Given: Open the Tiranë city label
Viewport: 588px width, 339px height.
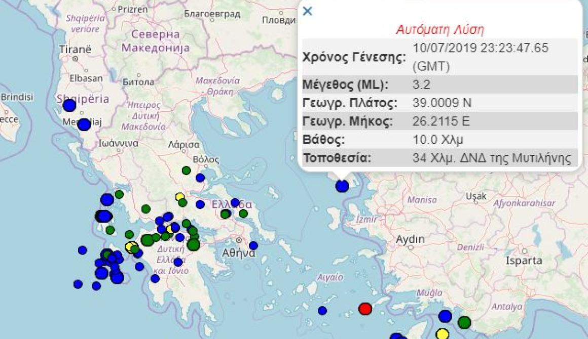Looking at the screenshot, I should click(x=75, y=50).
